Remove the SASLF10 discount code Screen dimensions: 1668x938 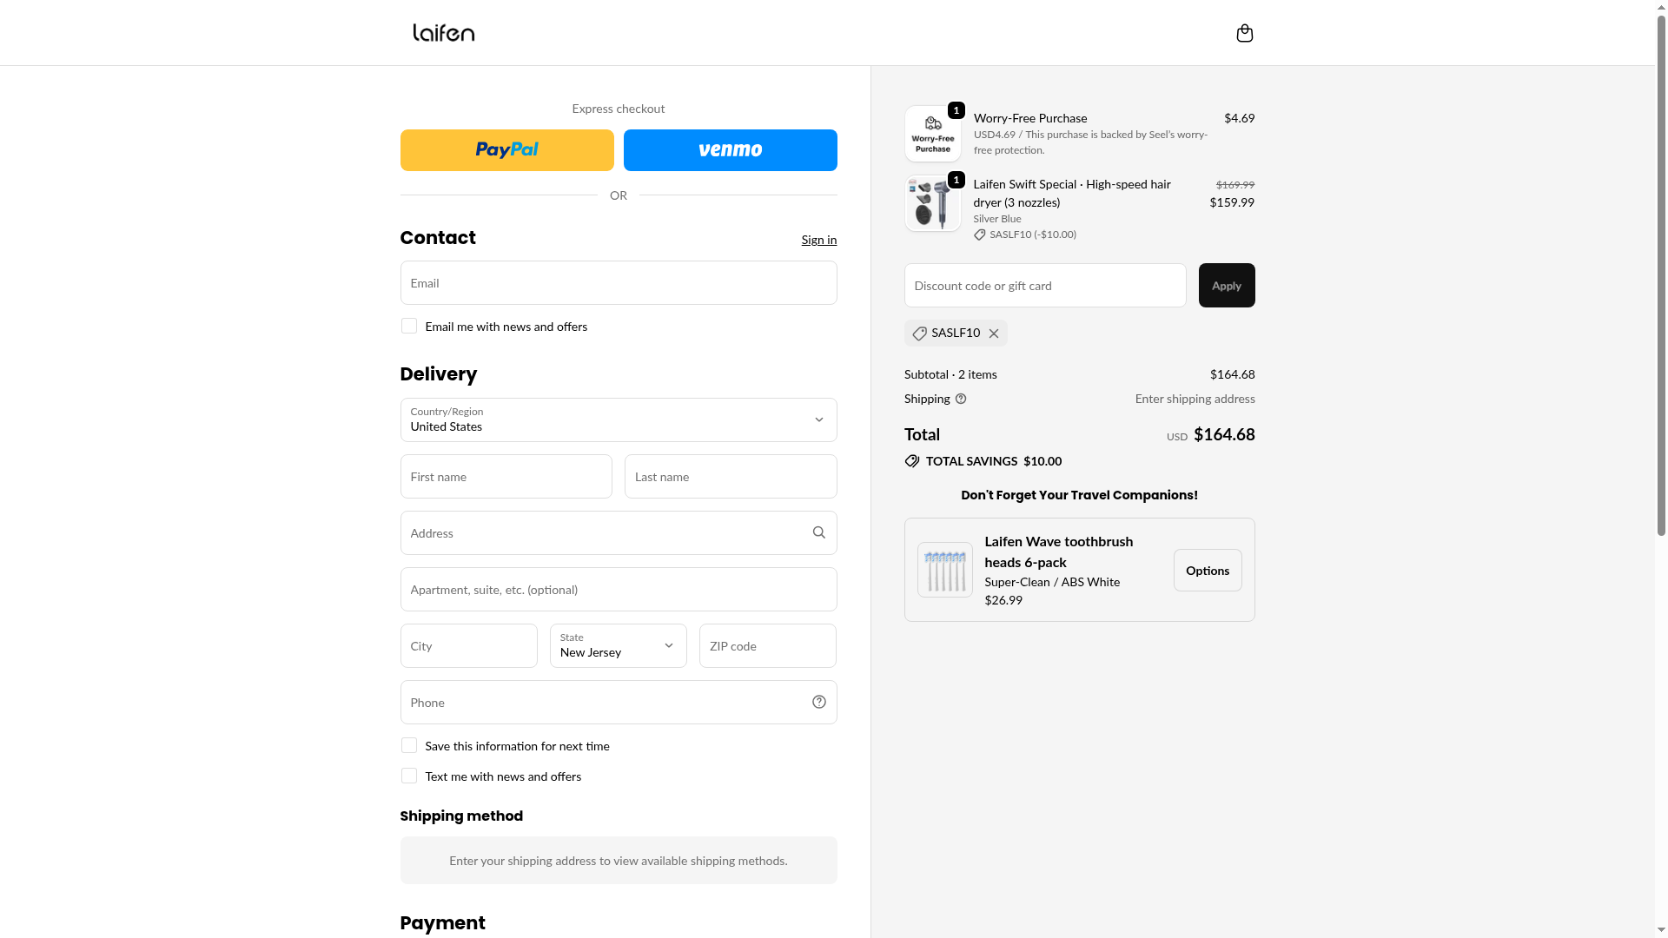coord(994,334)
